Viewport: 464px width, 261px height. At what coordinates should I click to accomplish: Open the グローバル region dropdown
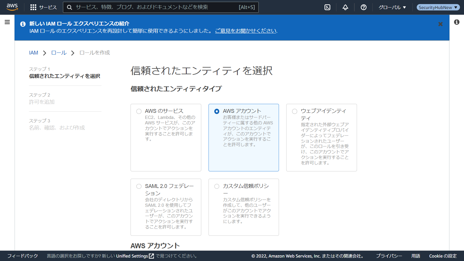(392, 7)
